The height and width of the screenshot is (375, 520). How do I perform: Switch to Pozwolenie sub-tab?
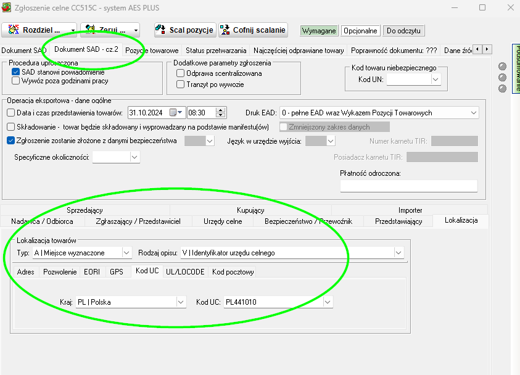click(x=60, y=272)
